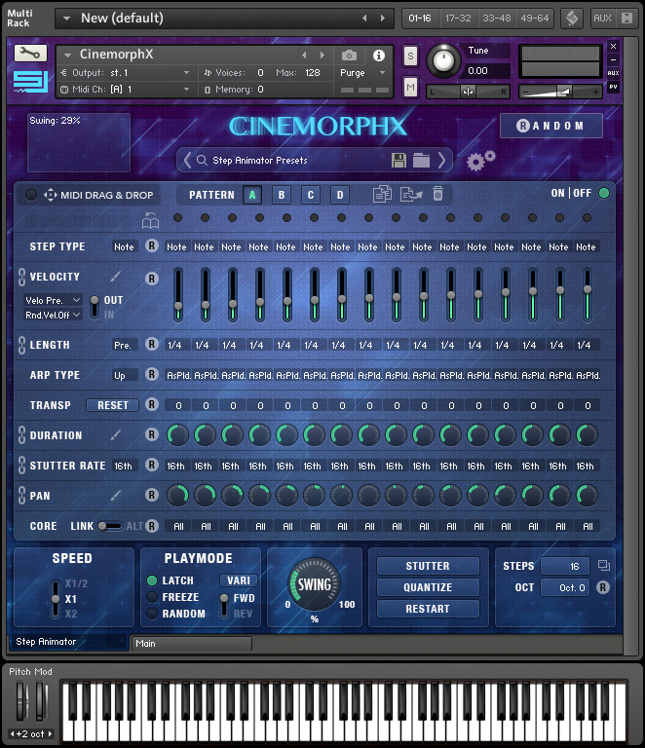645x748 pixels.
Task: Toggle the Stutter Rate link chain icon
Action: click(x=21, y=466)
